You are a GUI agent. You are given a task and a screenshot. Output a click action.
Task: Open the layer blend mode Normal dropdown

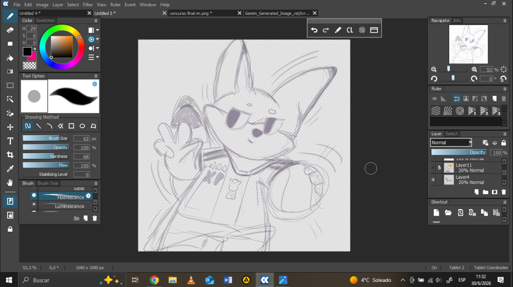click(451, 142)
